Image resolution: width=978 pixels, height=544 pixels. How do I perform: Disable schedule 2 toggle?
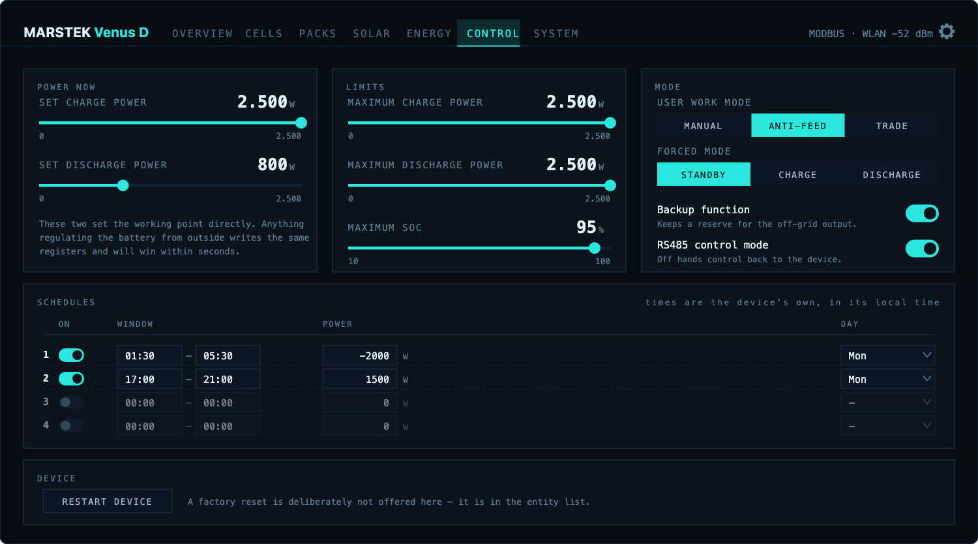(71, 379)
